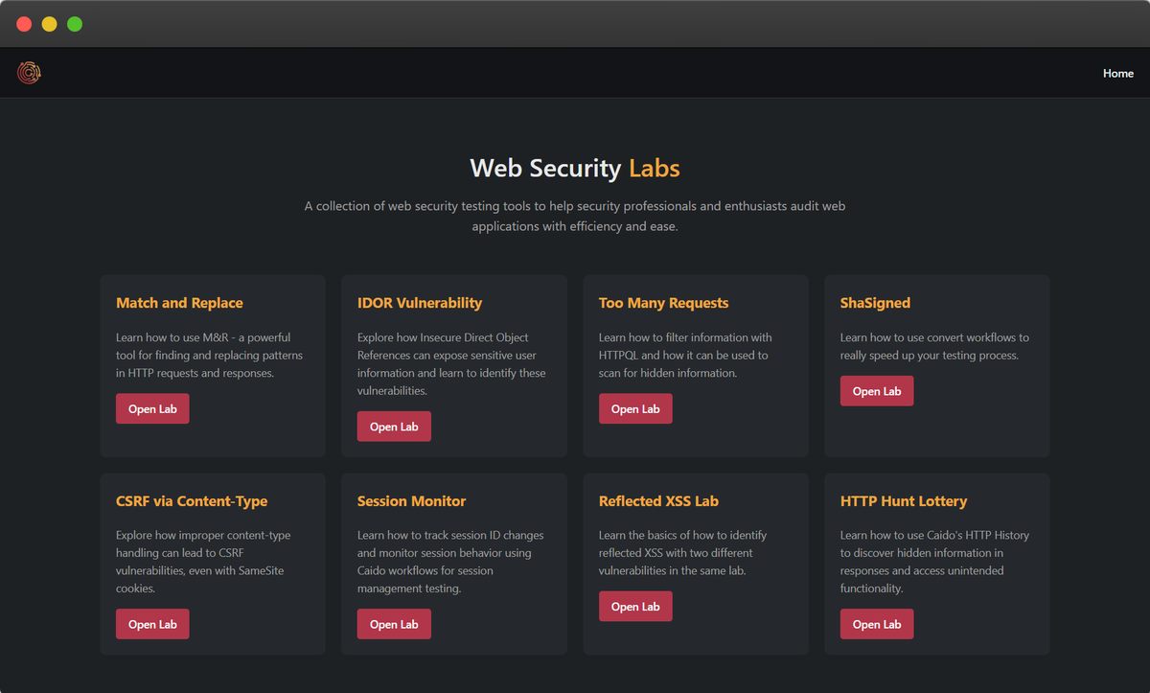This screenshot has height=693, width=1150.
Task: Open the IDOR Vulnerability lab
Action: click(x=394, y=427)
